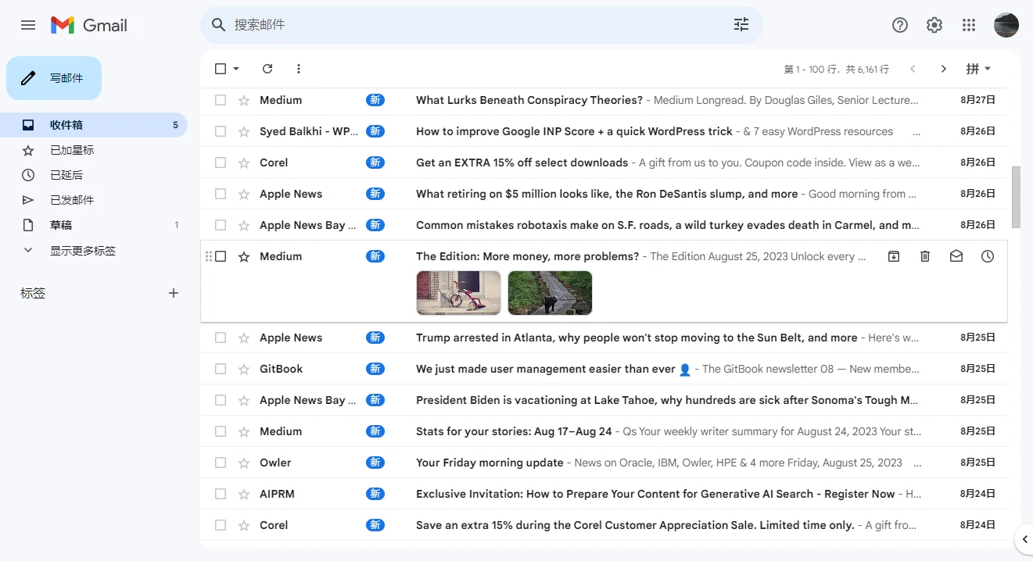1033x561 pixels.
Task: Open the Settings gear icon
Action: [934, 25]
